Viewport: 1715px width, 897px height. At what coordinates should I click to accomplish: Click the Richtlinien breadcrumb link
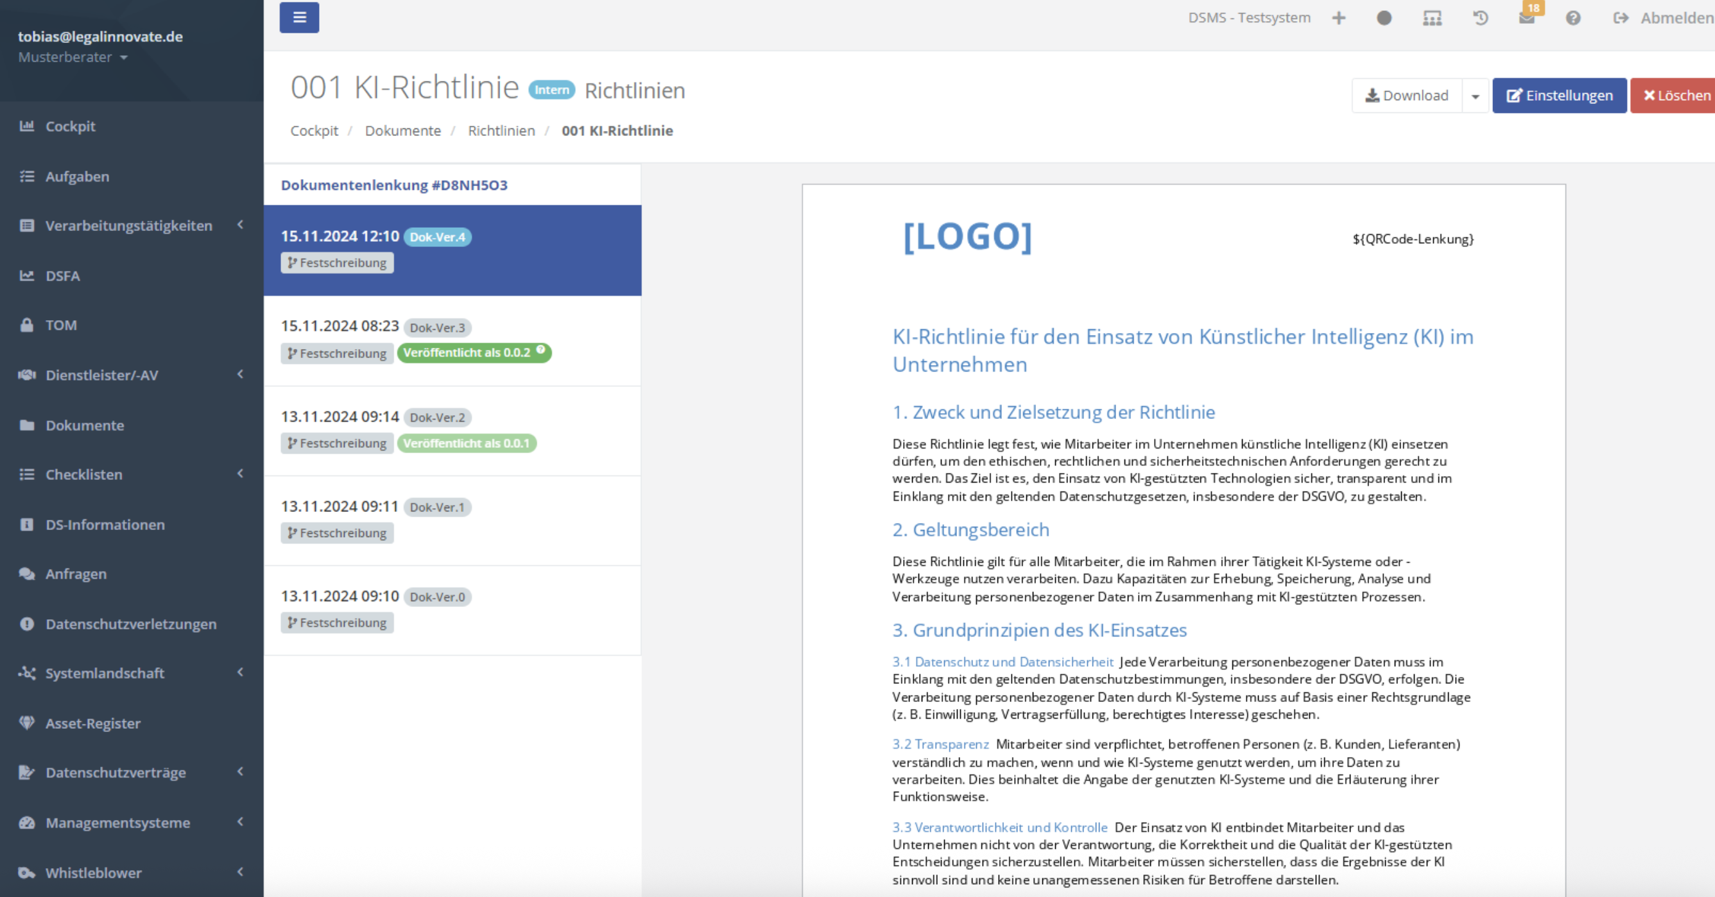pos(501,130)
